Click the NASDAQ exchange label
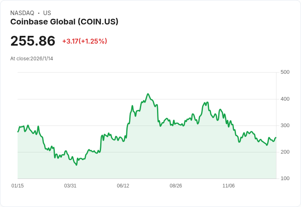The height and width of the screenshot is (207, 301). [x=22, y=13]
